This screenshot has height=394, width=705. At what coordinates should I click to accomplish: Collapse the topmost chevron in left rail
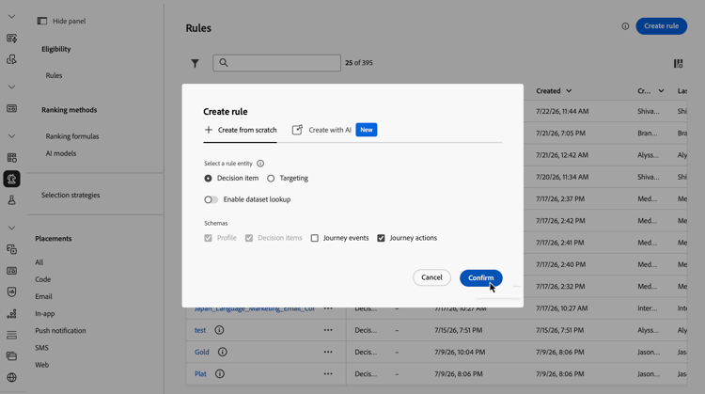tap(11, 17)
